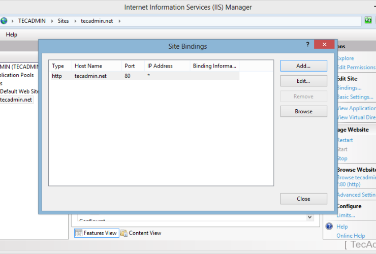Click the blue Help question mark icon

(x=329, y=227)
